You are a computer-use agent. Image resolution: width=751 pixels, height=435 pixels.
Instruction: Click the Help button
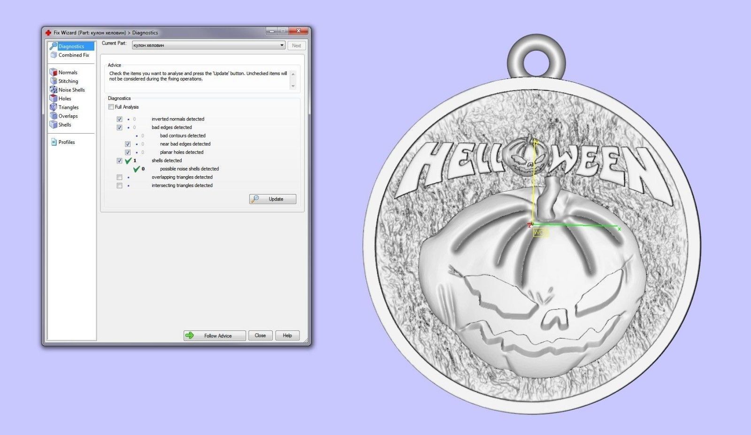287,336
